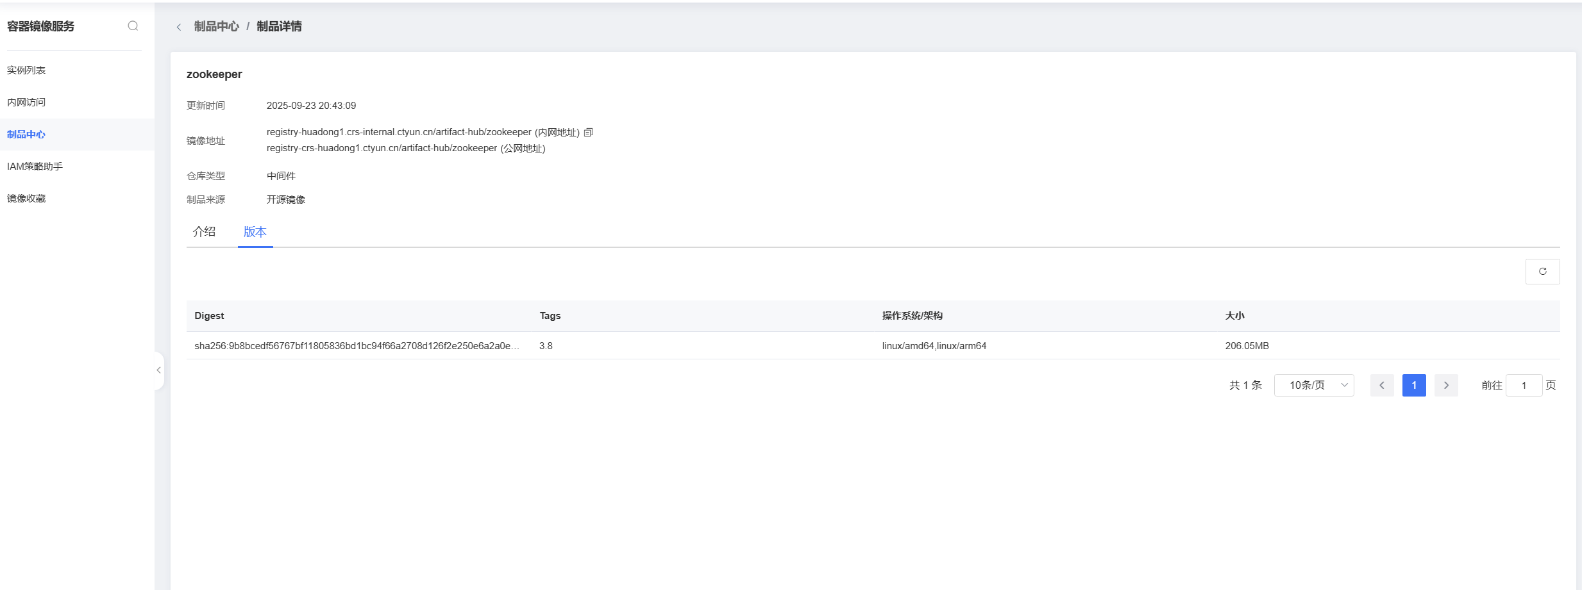The height and width of the screenshot is (590, 1582).
Task: Switch to the 介绍 tab
Action: tap(204, 232)
